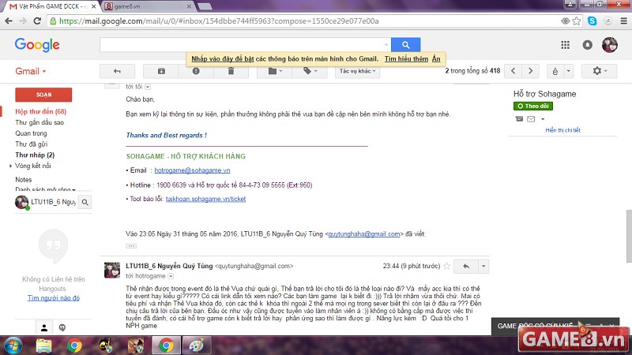Bookmark page with star icon
The width and height of the screenshot is (632, 355).
tap(577, 21)
